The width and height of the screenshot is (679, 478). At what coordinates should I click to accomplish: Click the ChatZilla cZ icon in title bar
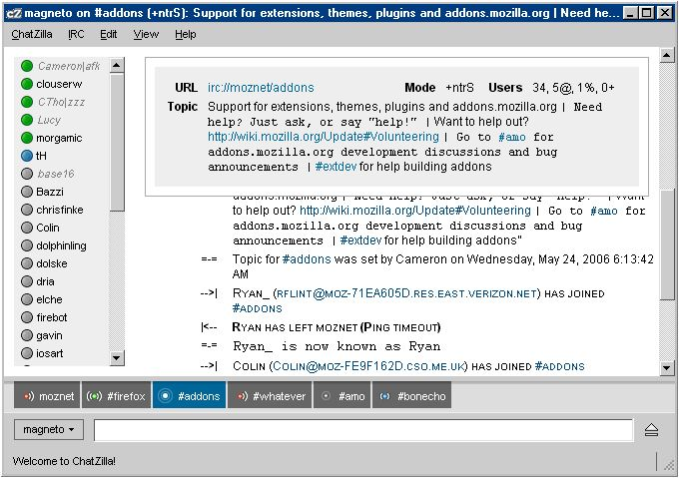tap(13, 13)
